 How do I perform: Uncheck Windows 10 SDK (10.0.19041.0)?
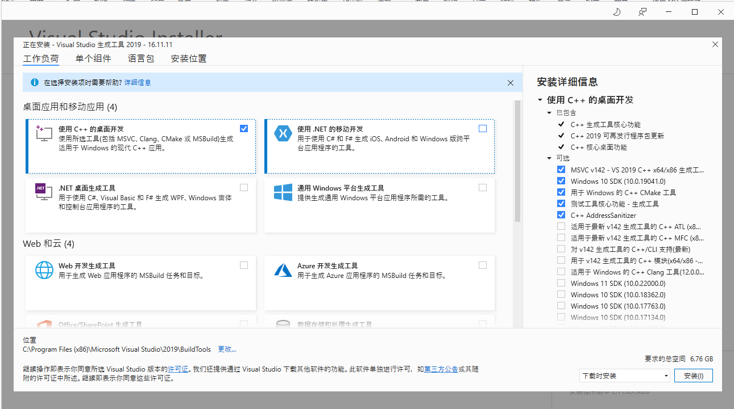click(561, 181)
